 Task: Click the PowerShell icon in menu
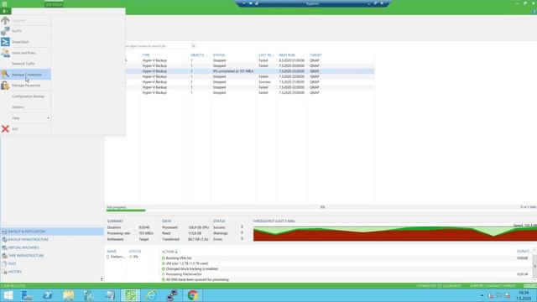click(x=5, y=42)
